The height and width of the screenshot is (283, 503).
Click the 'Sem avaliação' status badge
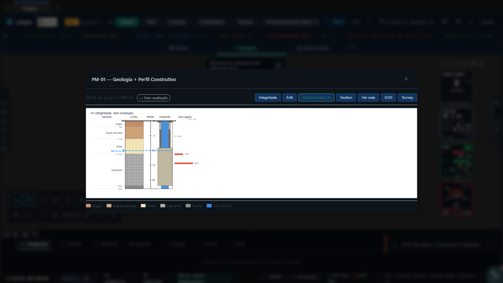point(154,98)
